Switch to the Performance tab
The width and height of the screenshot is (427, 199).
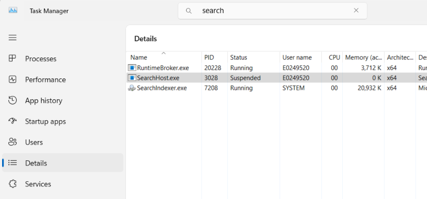pyautogui.click(x=62, y=79)
